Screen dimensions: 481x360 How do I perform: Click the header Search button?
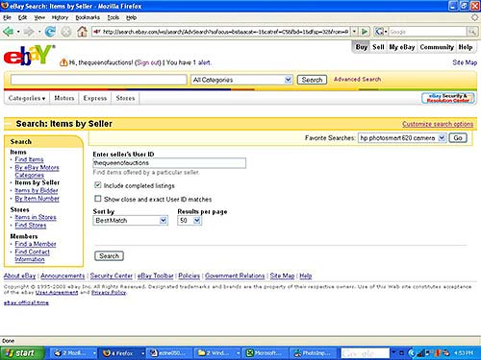click(312, 80)
